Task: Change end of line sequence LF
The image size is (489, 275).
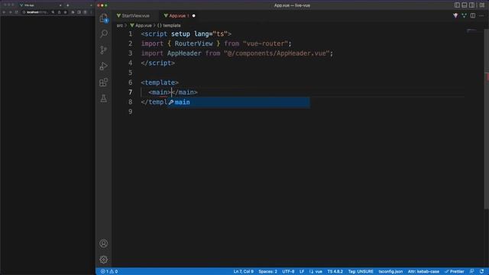Action: point(302,272)
